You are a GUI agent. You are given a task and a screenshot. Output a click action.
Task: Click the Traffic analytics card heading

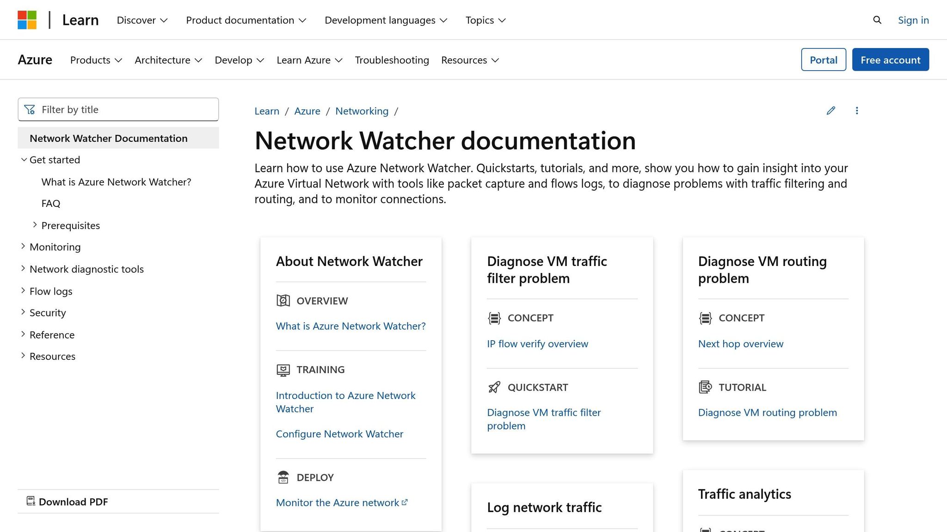tap(744, 494)
